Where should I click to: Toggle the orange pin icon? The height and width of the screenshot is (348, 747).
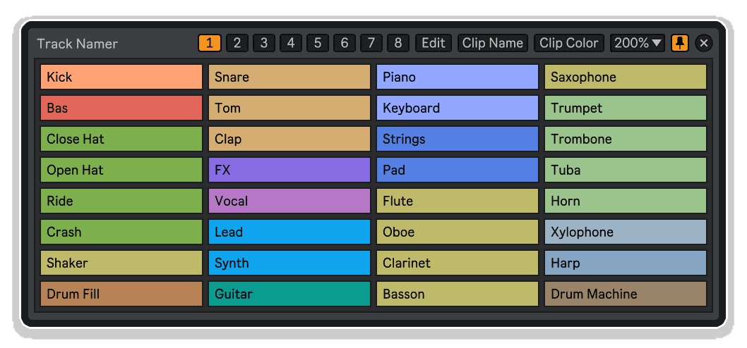(x=680, y=43)
